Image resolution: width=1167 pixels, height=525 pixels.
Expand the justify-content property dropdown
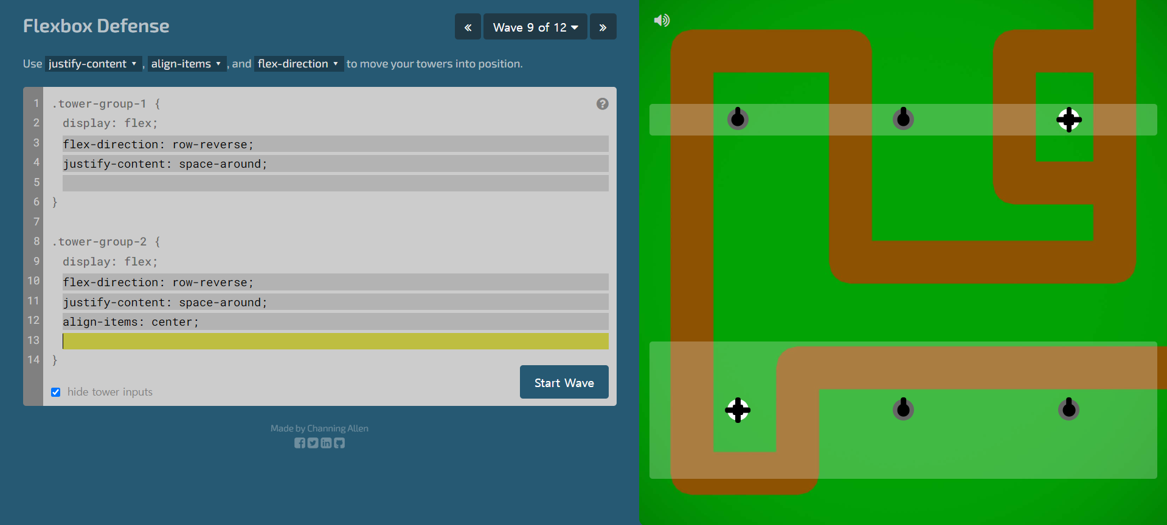pos(93,64)
